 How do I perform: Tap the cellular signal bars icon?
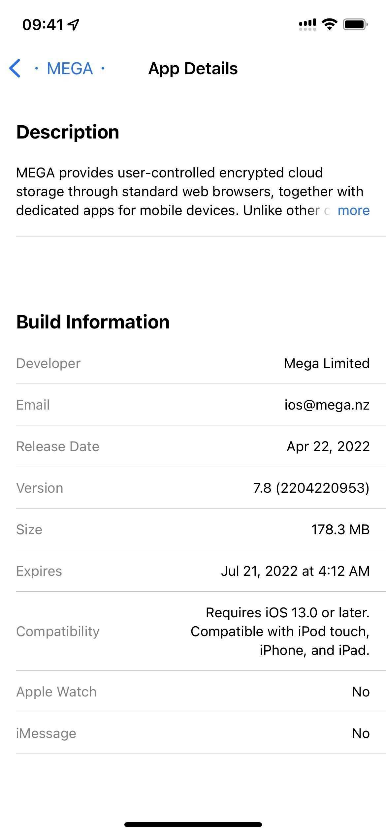307,24
